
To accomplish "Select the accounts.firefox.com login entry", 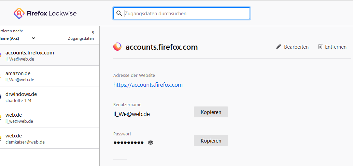I will (x=50, y=55).
